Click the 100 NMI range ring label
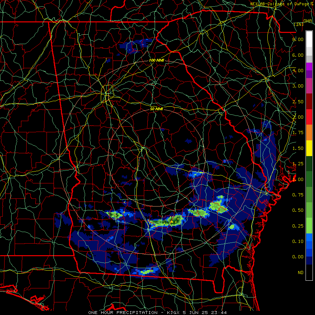This screenshot has height=315, width=315. point(156,60)
